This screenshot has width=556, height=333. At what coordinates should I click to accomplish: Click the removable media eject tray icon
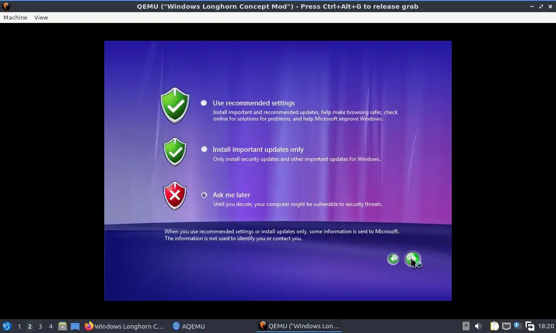pos(466,326)
